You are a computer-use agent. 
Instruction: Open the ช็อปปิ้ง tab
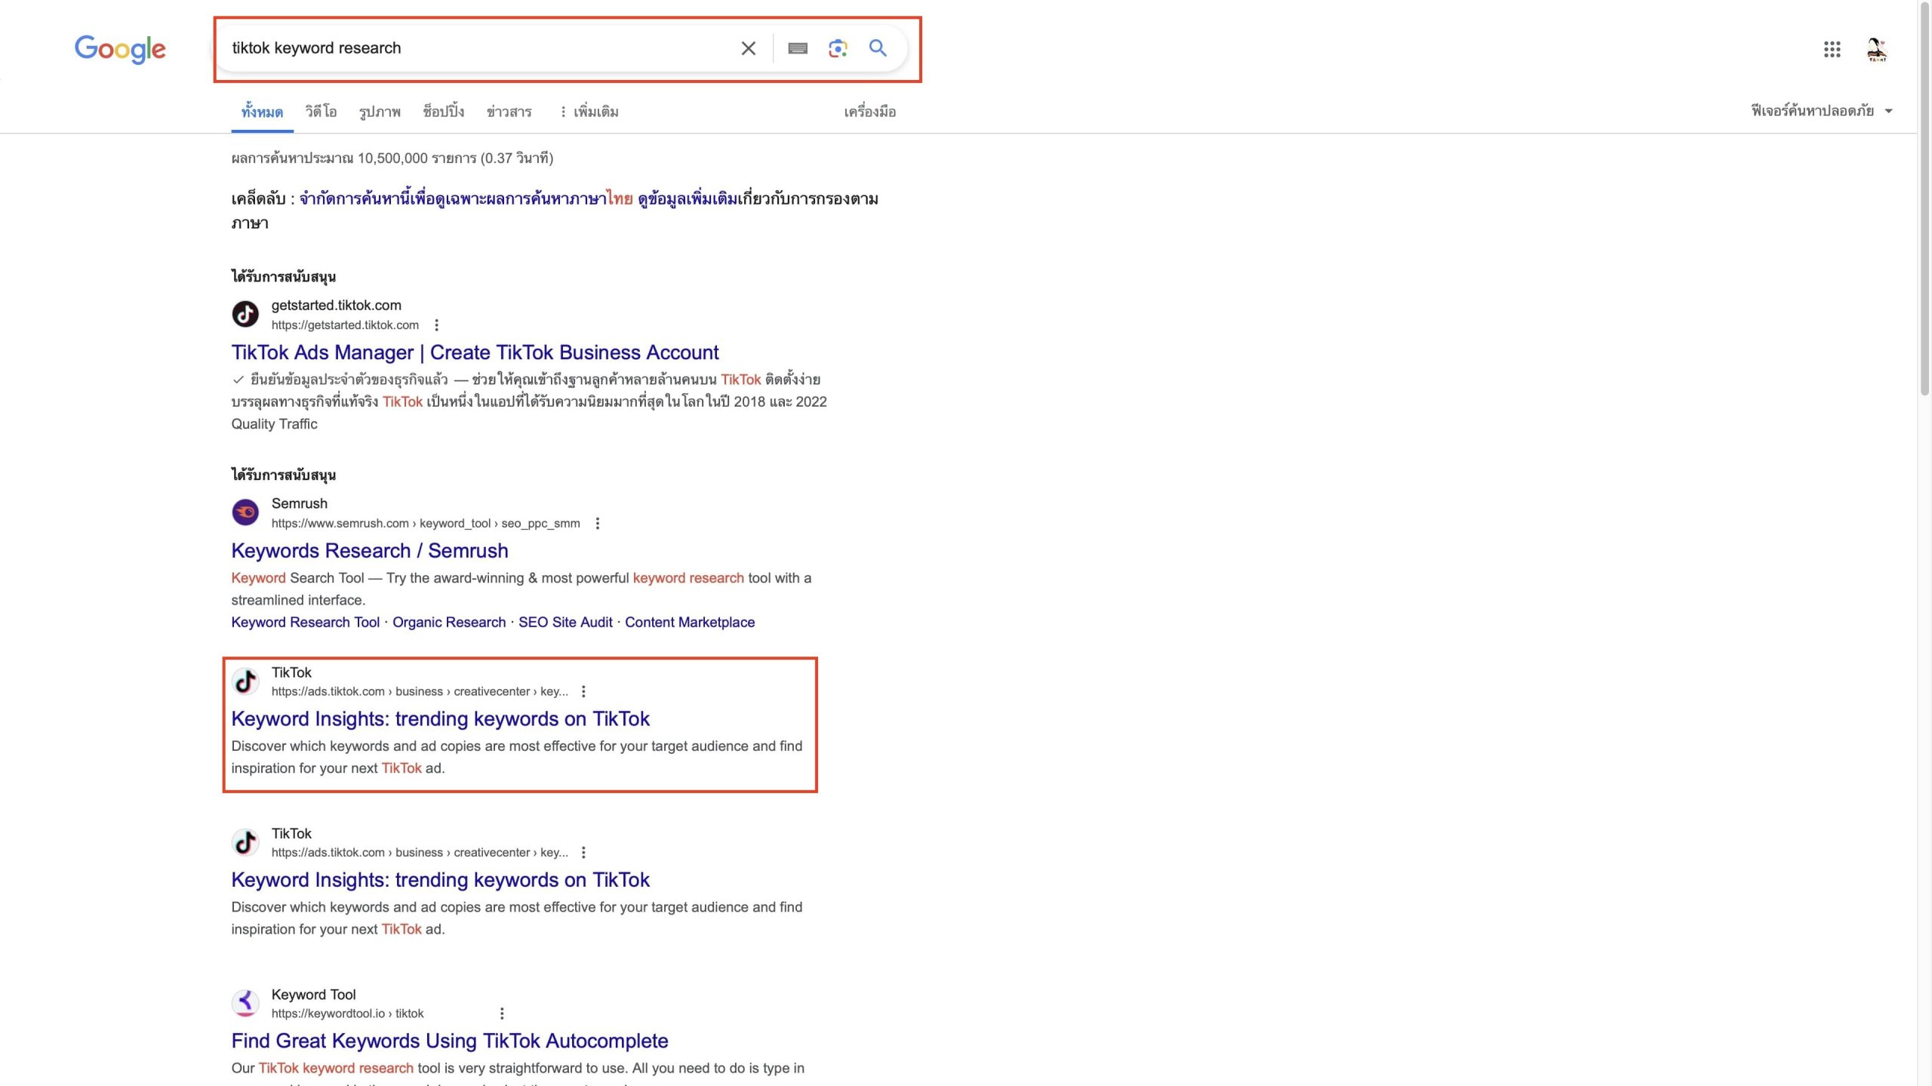click(443, 112)
